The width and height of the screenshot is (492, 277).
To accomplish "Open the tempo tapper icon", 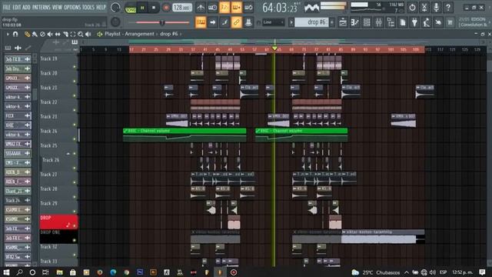I will [427, 22].
